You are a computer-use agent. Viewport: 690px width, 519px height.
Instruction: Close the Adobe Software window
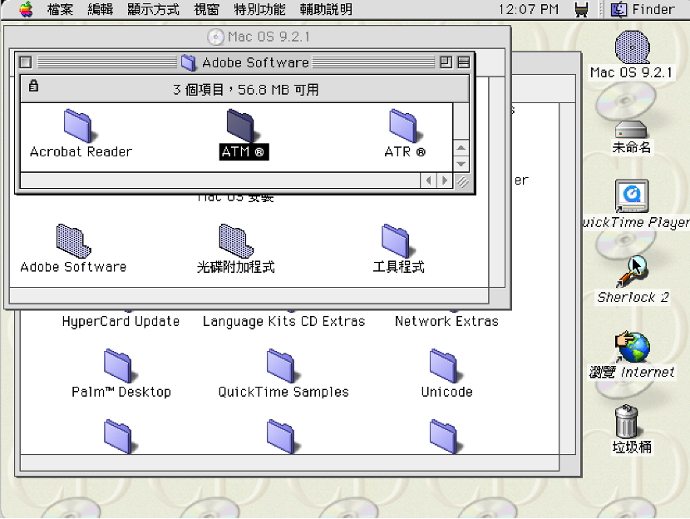[x=26, y=62]
